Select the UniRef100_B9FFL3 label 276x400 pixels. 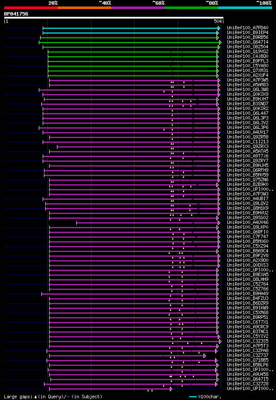coord(248,61)
